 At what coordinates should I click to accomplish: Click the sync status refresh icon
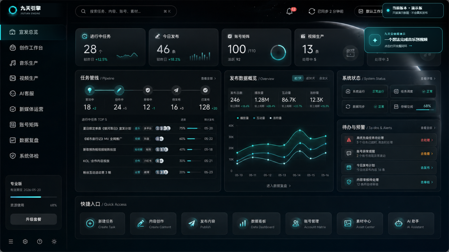[x=312, y=11]
